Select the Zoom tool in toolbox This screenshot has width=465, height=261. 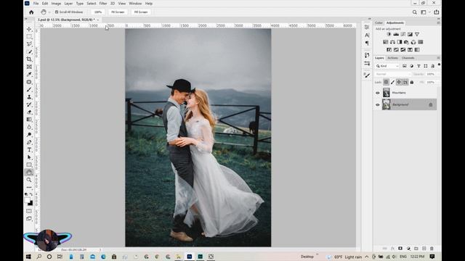coord(29,180)
